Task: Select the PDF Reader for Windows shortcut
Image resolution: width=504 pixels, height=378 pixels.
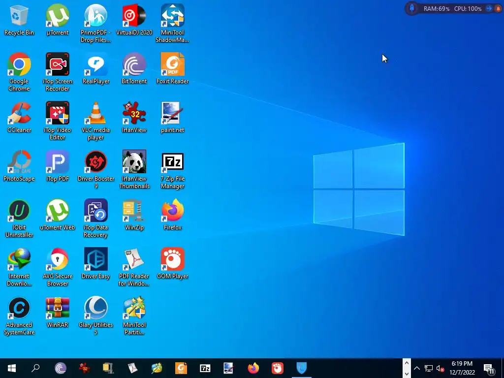Action: [x=134, y=268]
